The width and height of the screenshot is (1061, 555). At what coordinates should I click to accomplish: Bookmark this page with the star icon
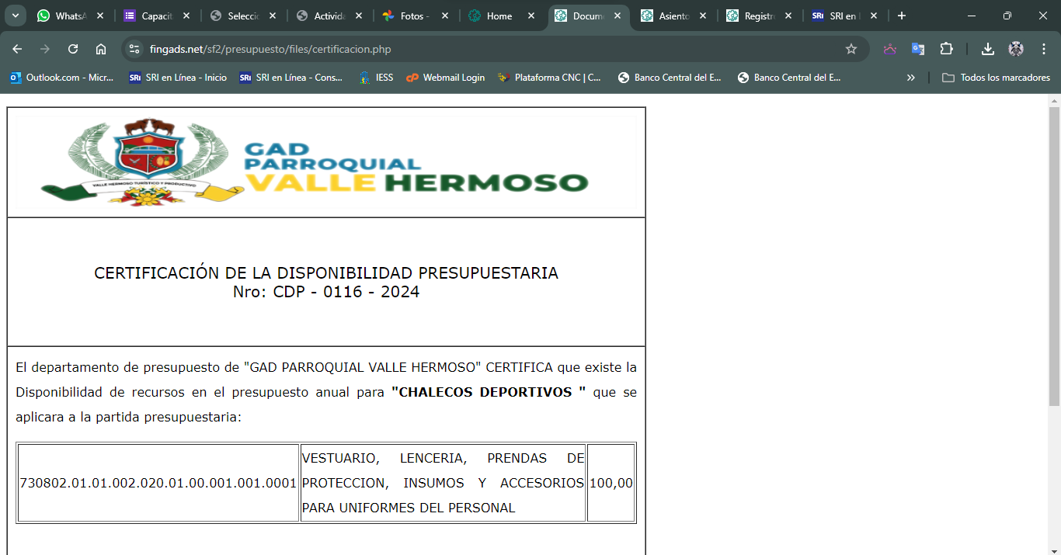(x=851, y=49)
